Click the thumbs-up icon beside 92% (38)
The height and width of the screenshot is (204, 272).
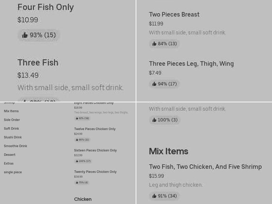click(x=77, y=118)
